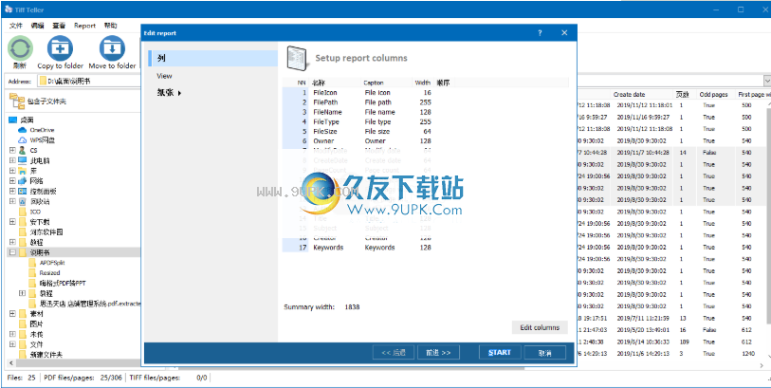This screenshot has width=771, height=388.
Task: Select the 列 page in dialog sidebar
Action: (213, 58)
